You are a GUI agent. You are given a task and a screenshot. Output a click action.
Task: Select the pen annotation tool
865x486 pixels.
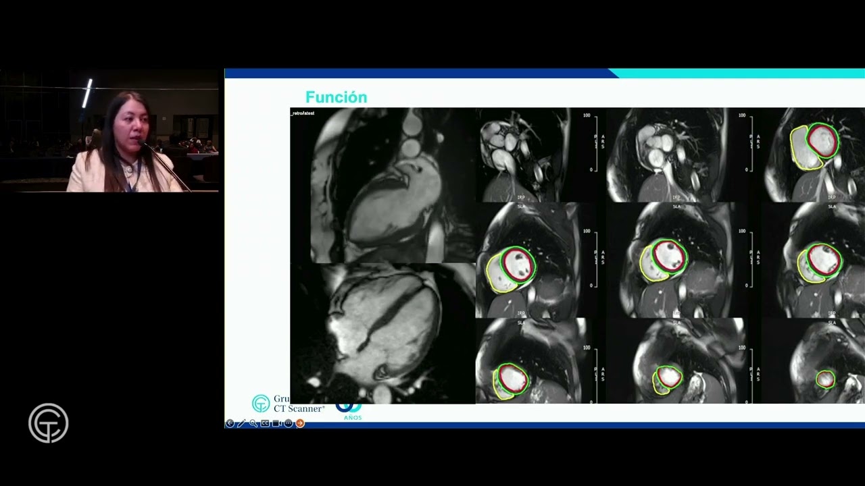tap(241, 423)
